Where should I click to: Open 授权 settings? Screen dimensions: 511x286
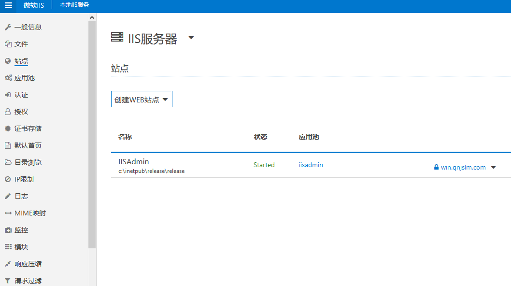21,112
